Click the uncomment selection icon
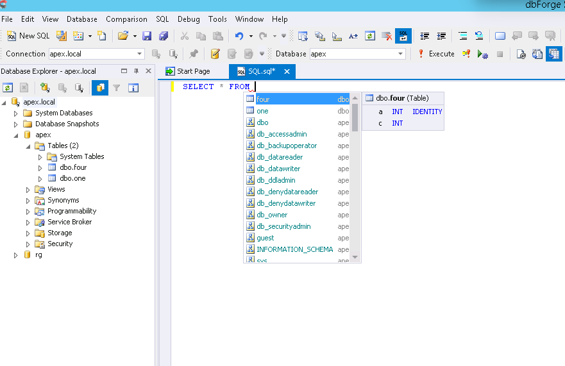The width and height of the screenshot is (565, 366). [479, 36]
